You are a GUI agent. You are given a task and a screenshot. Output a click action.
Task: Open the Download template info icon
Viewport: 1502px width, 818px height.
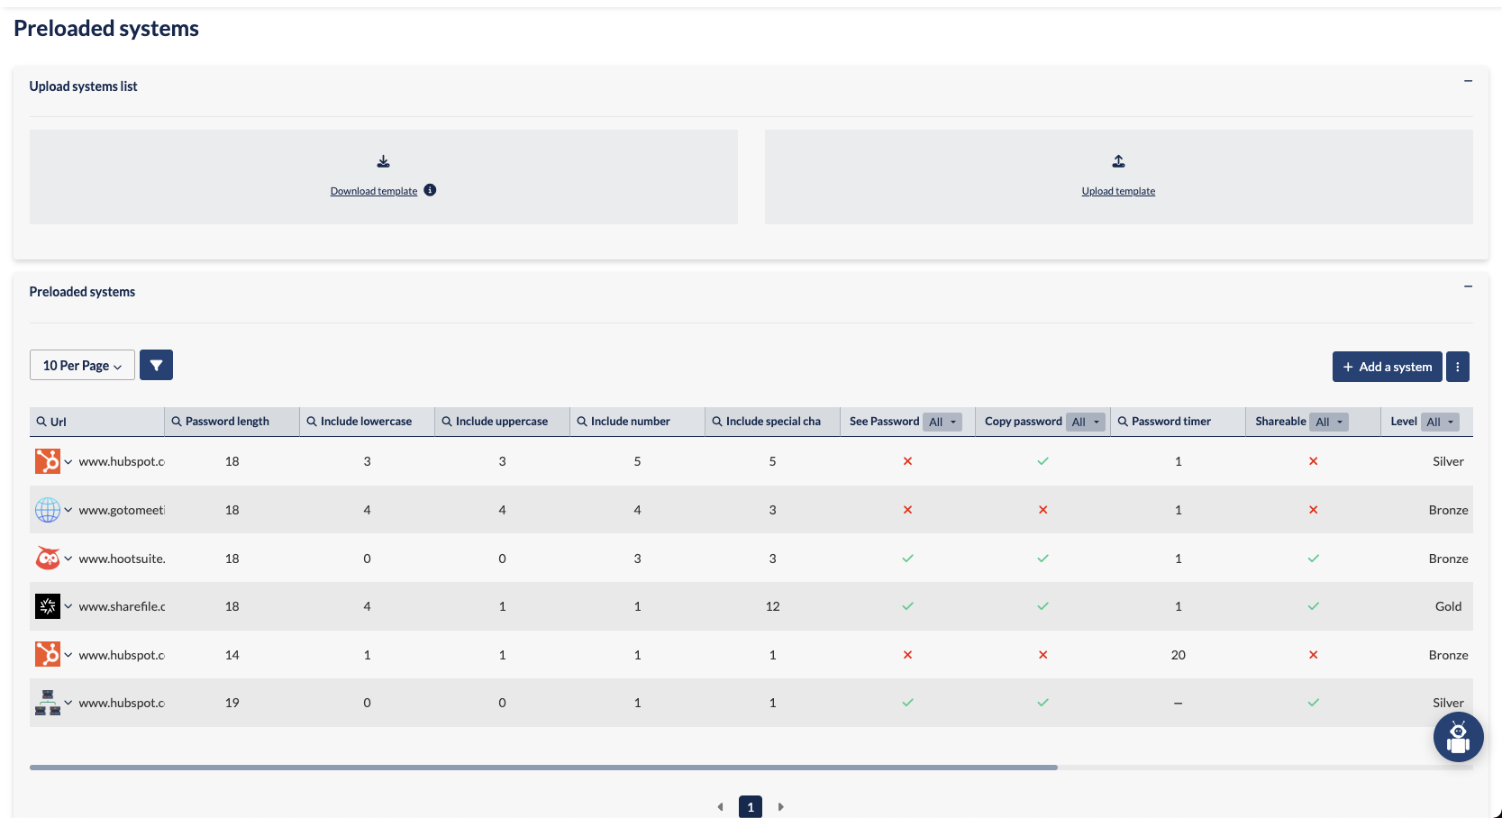[x=430, y=190]
